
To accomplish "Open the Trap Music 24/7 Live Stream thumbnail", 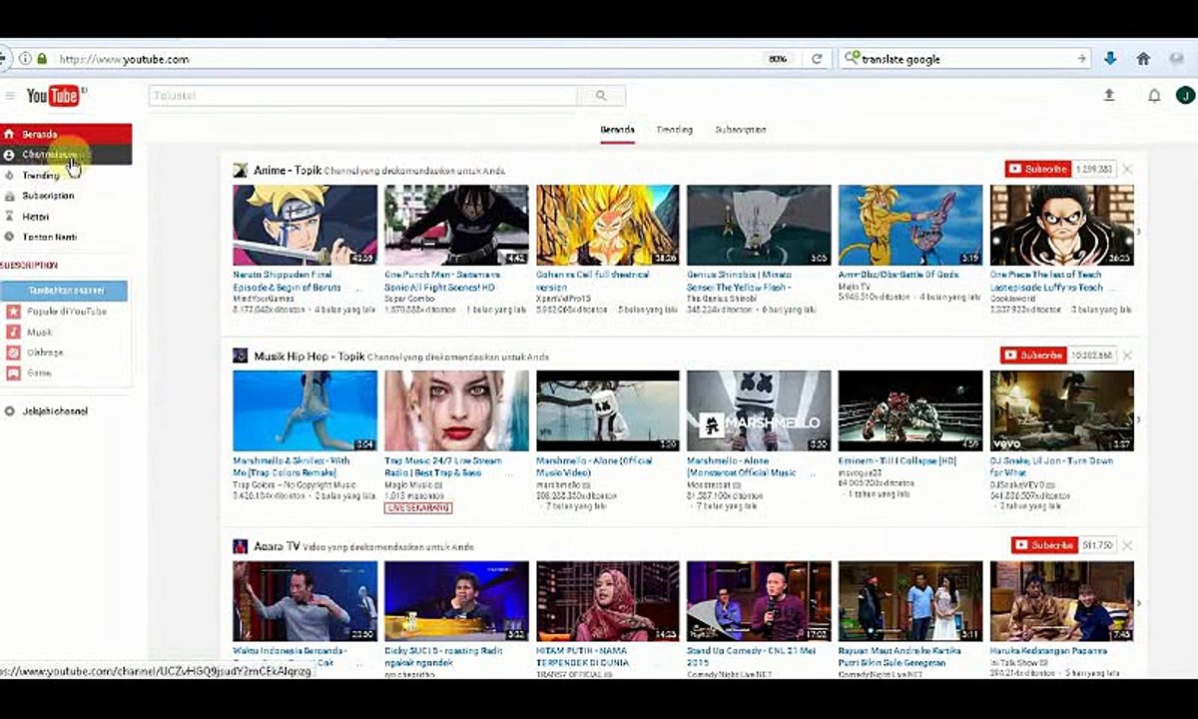I will (456, 410).
